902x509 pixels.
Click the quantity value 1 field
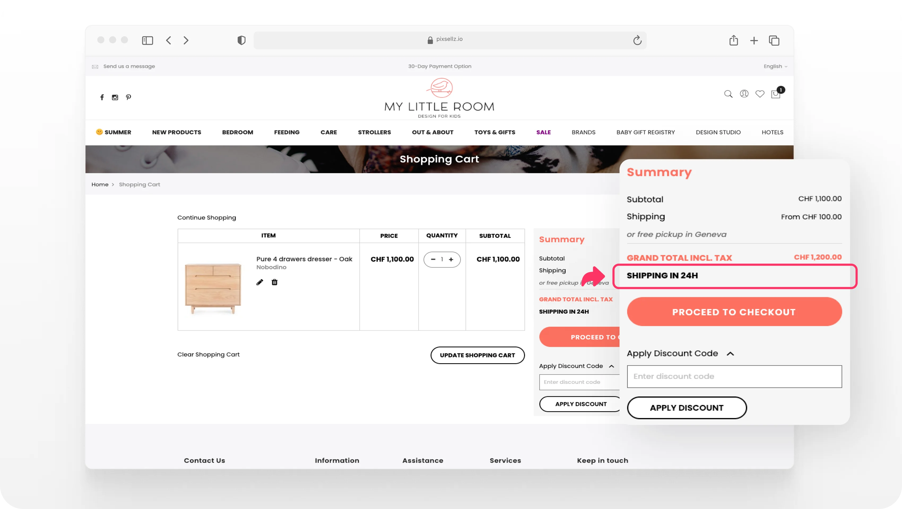click(x=442, y=259)
